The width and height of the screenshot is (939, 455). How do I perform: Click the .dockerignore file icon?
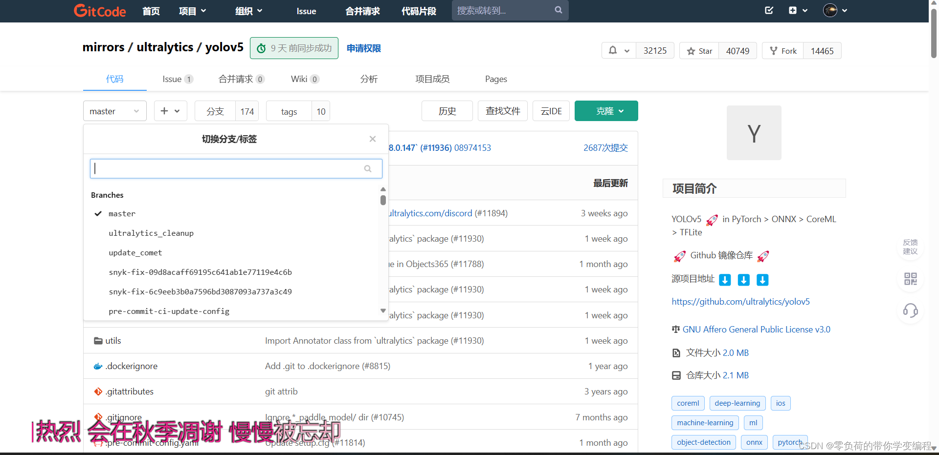(x=98, y=366)
